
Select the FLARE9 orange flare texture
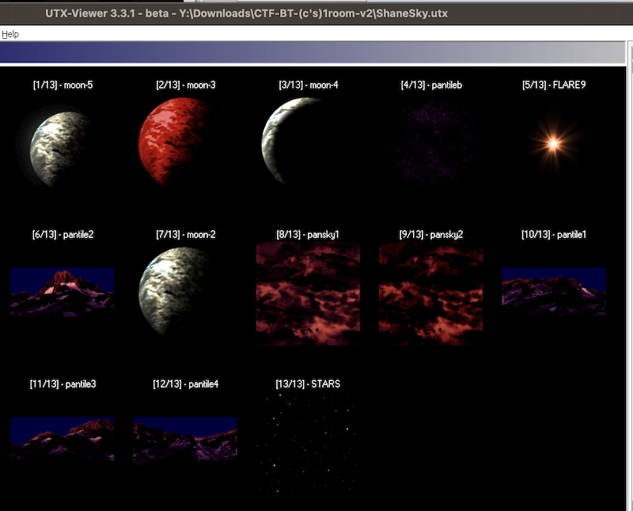pyautogui.click(x=553, y=144)
